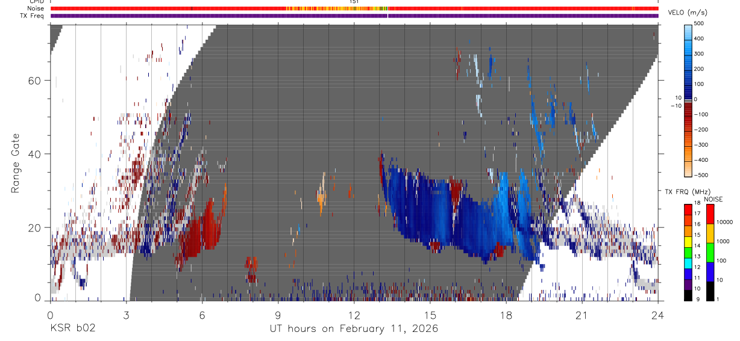
Task: Click the 'Noise' row label at top left
Action: tap(36, 9)
